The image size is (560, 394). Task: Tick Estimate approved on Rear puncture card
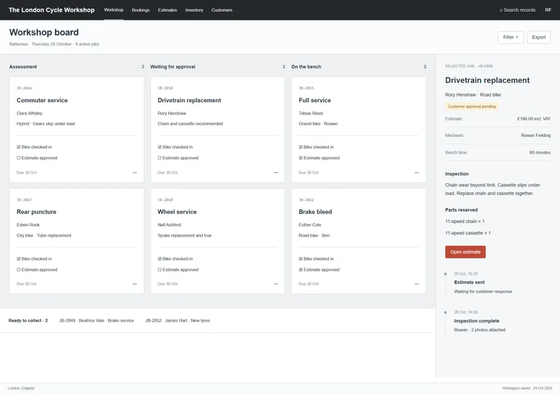(19, 270)
